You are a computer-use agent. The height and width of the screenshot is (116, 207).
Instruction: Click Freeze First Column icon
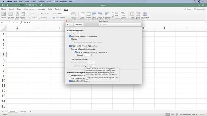tap(107, 14)
